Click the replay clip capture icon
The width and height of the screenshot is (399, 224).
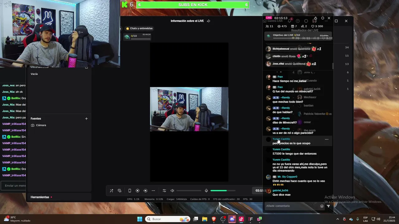click(x=145, y=191)
